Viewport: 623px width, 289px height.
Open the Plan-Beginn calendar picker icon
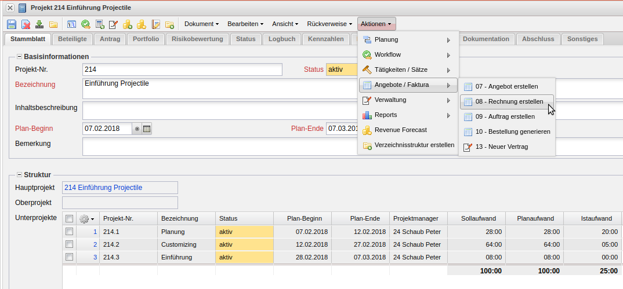(147, 129)
